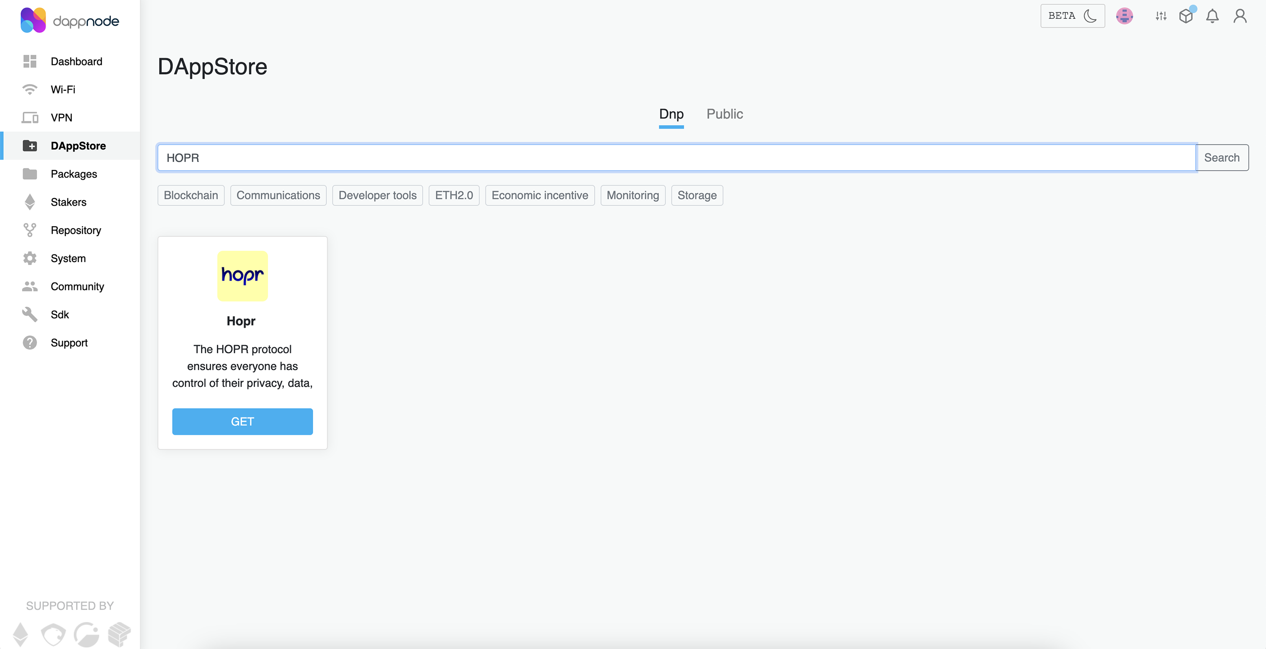
Task: Open the sliders settings icon in top bar
Action: pos(1161,16)
